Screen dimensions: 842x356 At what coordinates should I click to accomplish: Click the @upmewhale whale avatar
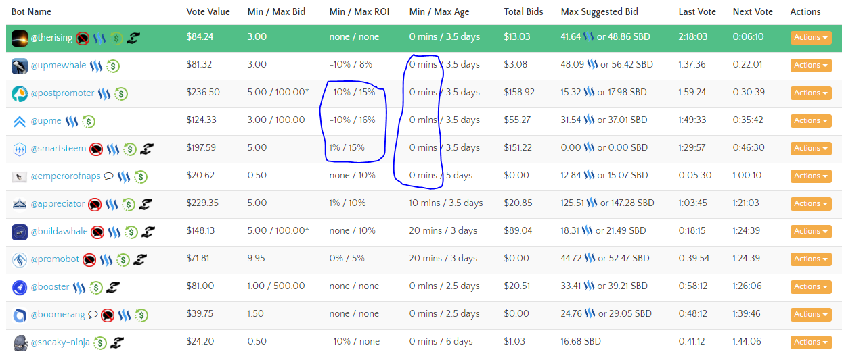coord(20,66)
